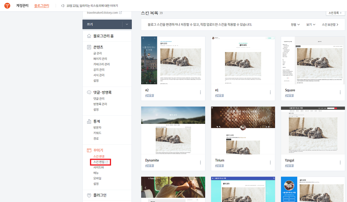Image resolution: width=347 pixels, height=202 pixels.
Task: Open external link icon beside travelmaker0.tistory.com
Action: pos(120,13)
